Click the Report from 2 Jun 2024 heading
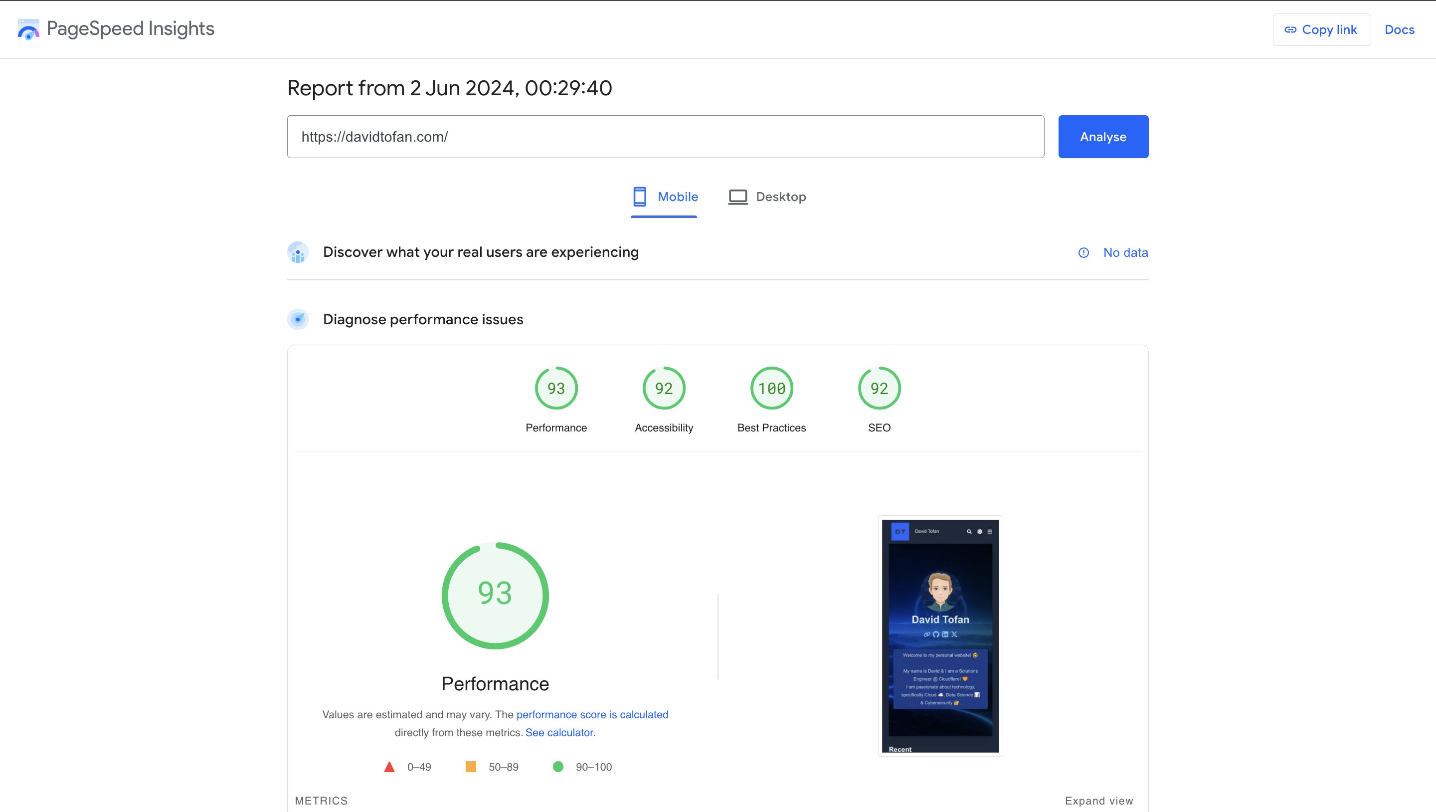Viewport: 1436px width, 812px height. coord(449,88)
